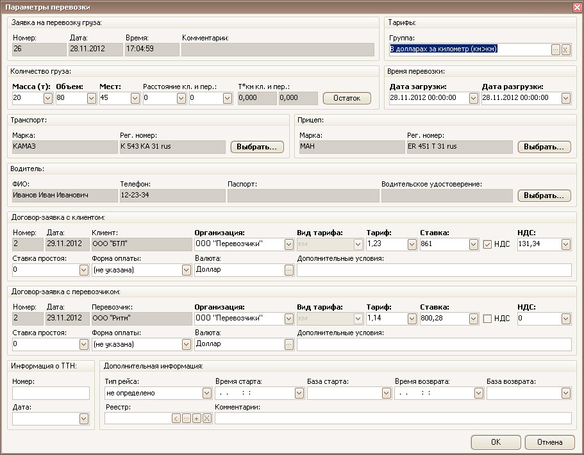Click the back arrow in Реестр field
The image size is (584, 455).
176,418
